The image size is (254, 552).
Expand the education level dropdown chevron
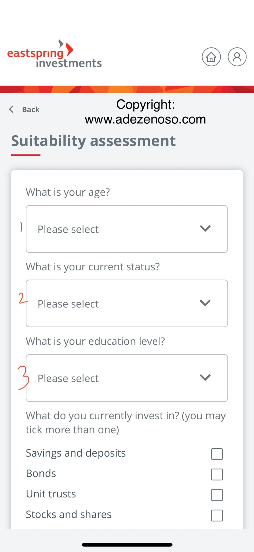coord(205,377)
